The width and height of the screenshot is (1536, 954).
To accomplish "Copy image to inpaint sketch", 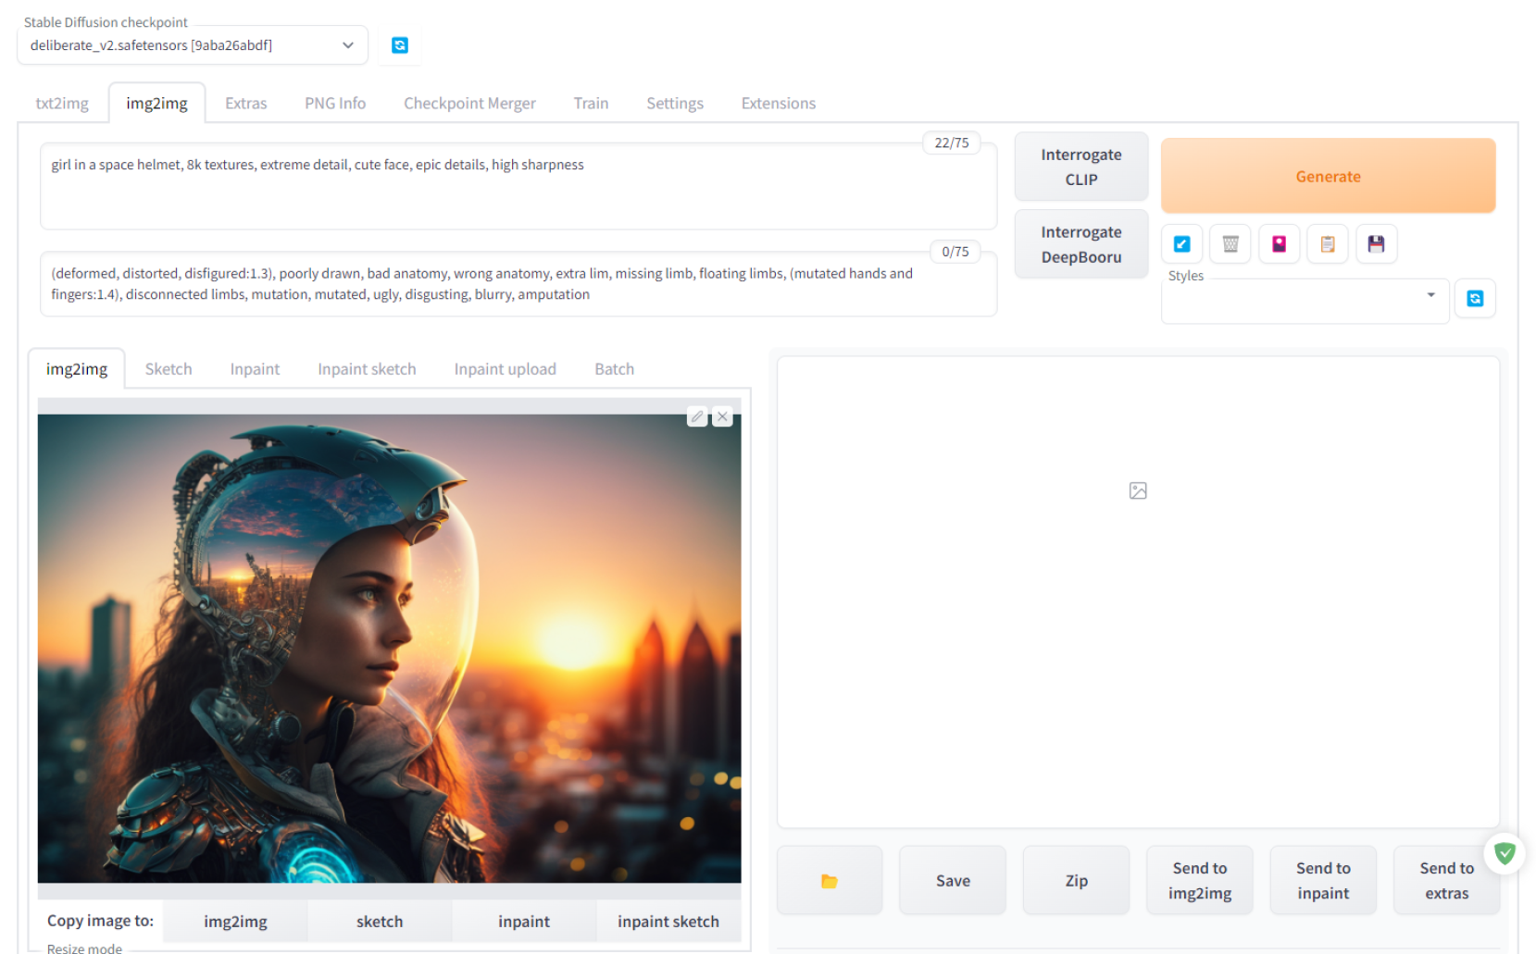I will click(x=668, y=921).
